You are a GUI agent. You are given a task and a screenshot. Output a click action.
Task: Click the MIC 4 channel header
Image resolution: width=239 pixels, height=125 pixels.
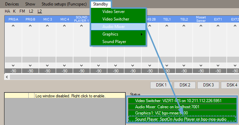click(65, 19)
